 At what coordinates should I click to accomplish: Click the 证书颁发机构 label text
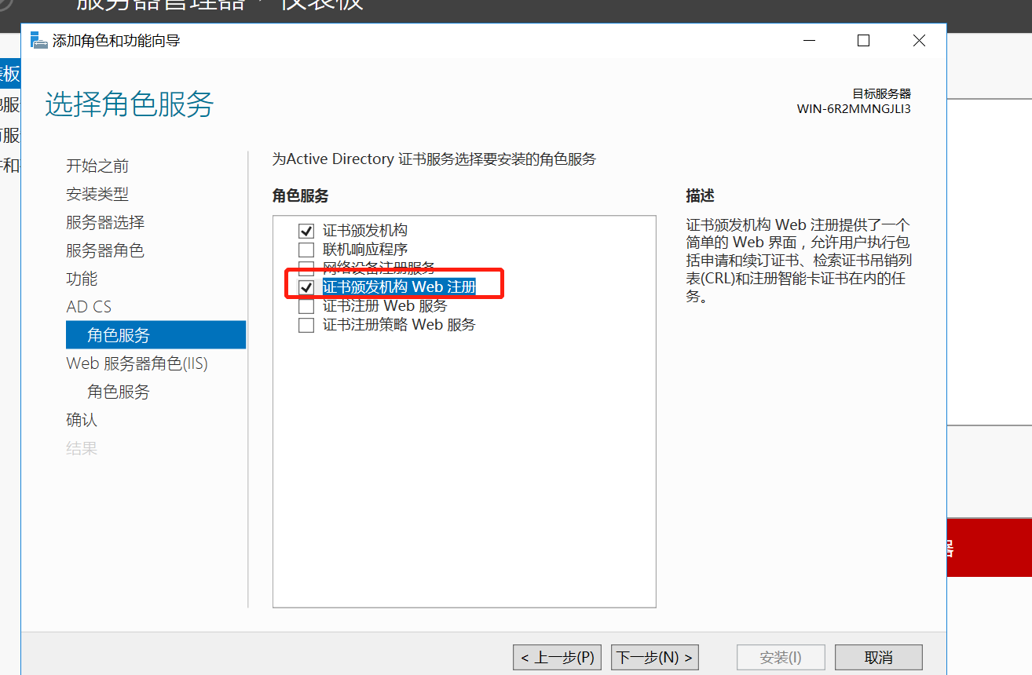click(365, 231)
